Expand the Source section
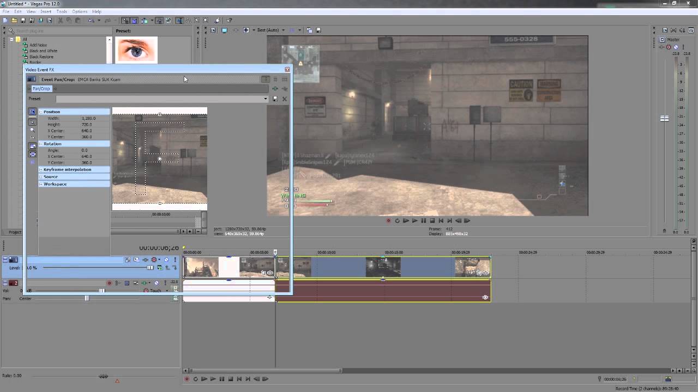Screen dimensions: 698x392 [x=40, y=176]
